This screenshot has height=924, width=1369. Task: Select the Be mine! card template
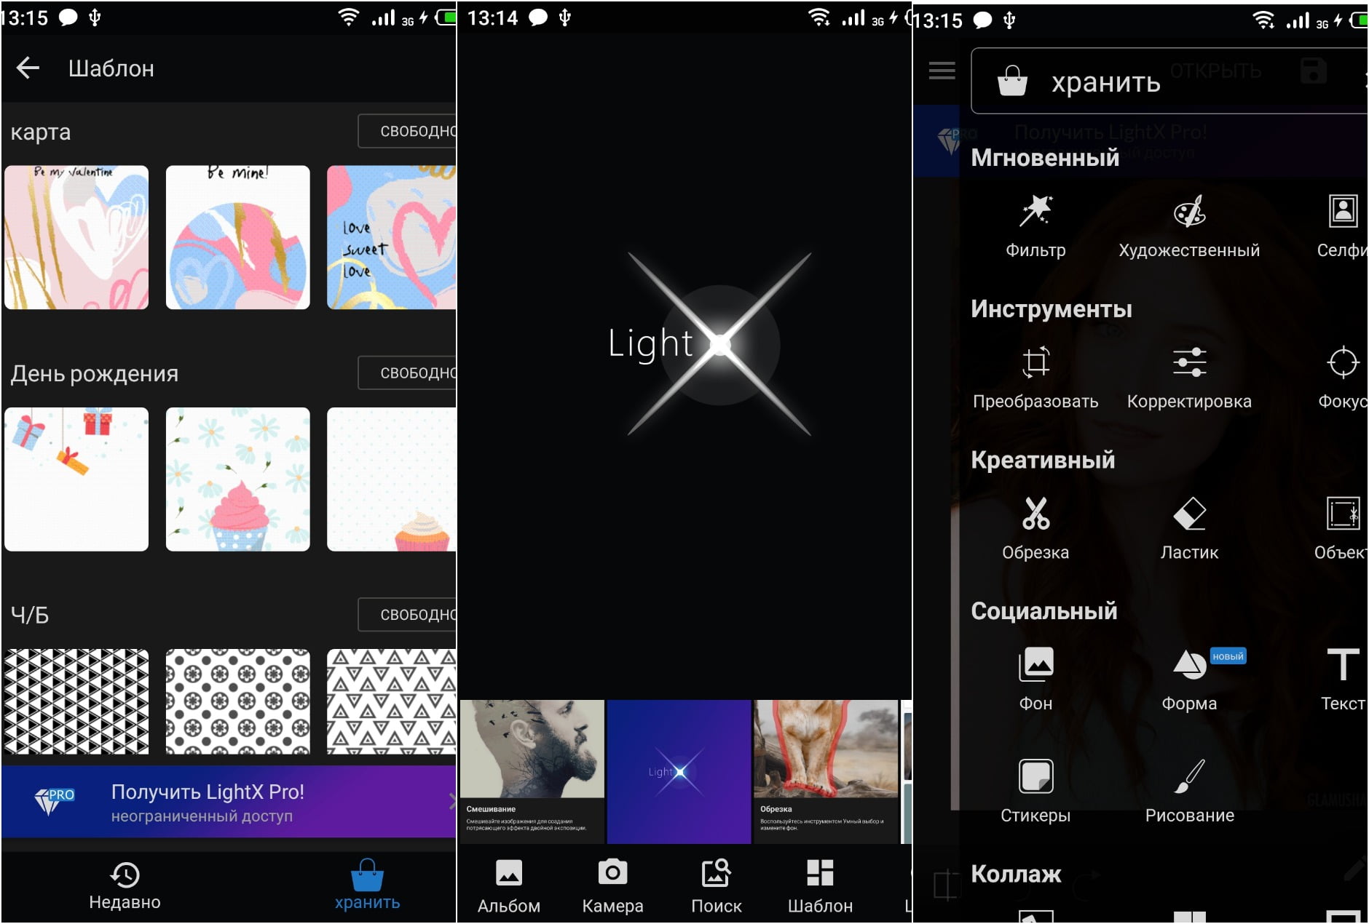click(x=238, y=237)
